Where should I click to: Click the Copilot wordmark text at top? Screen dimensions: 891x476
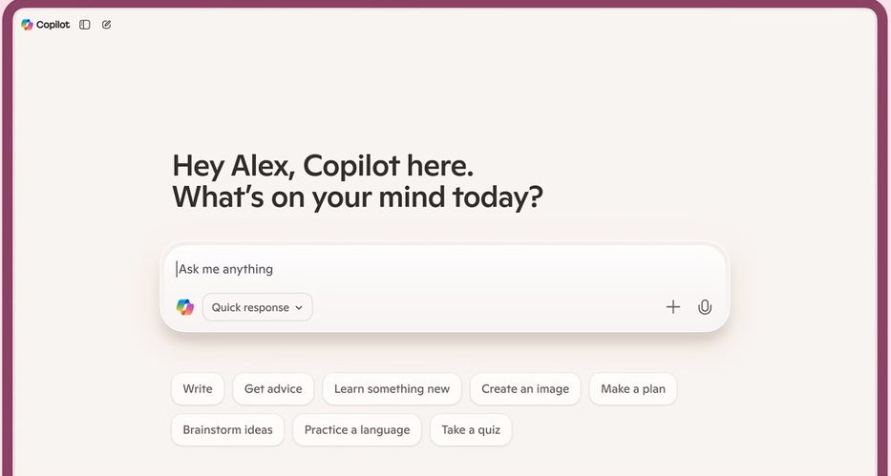coord(53,25)
